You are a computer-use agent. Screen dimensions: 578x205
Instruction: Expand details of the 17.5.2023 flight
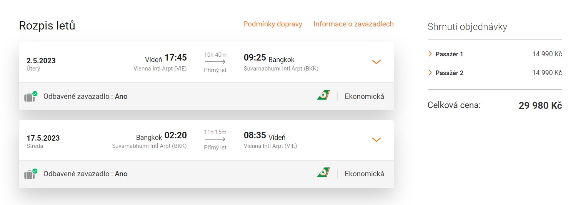[376, 139]
